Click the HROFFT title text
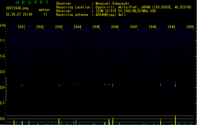Image resolution: width=197 pixels, height=125 pixels. click(x=32, y=2)
